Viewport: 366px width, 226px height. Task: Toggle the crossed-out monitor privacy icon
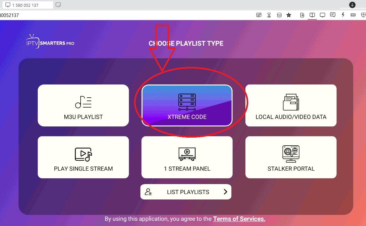point(259,15)
